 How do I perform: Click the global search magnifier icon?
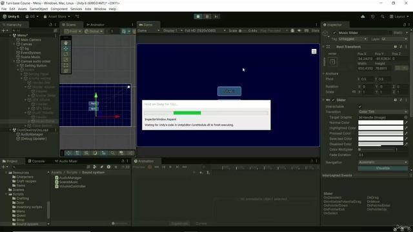coord(383,17)
